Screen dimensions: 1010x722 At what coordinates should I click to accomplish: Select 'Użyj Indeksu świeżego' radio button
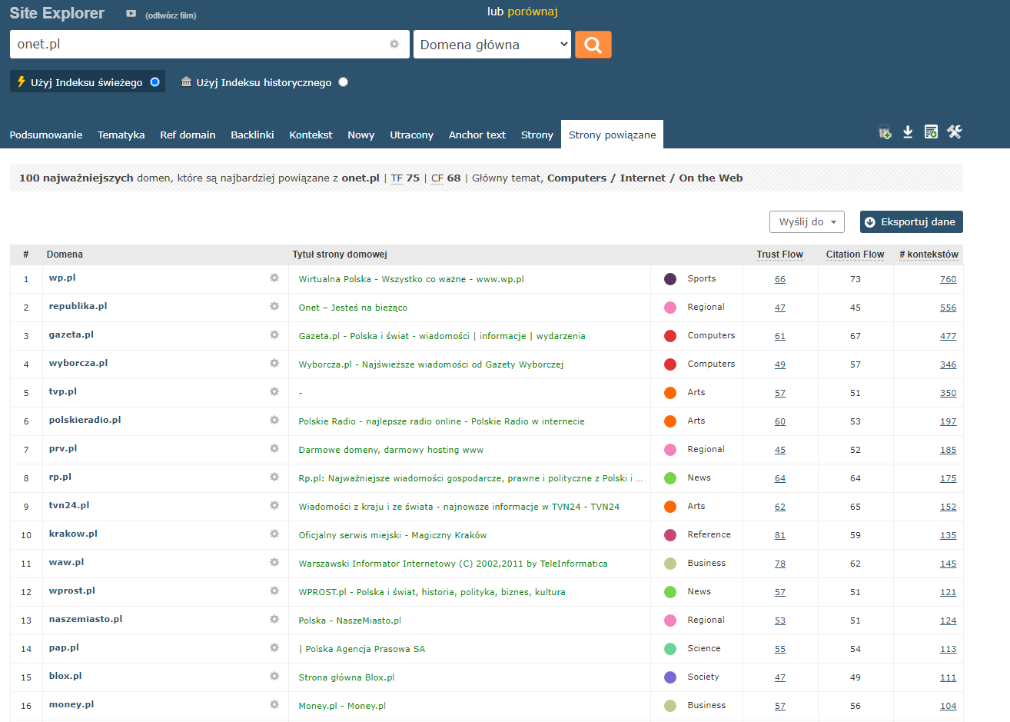tap(154, 82)
